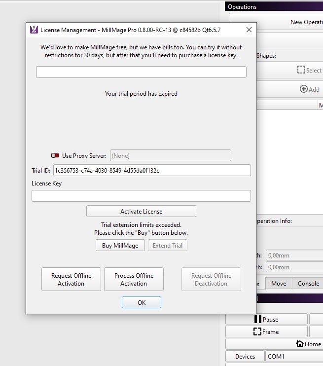323x366 pixels.
Task: Click the lower 0,00mm field
Action: tap(294, 267)
